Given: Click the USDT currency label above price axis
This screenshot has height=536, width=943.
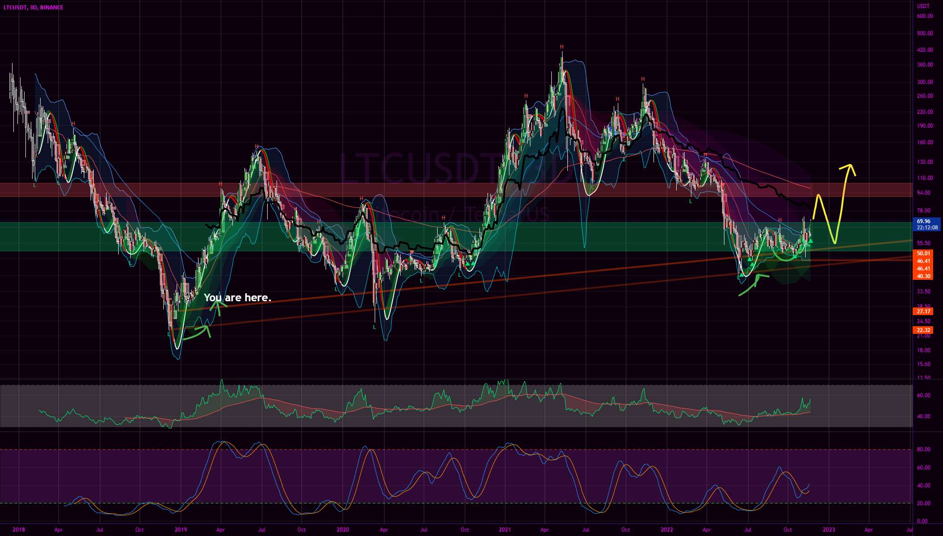Looking at the screenshot, I should coord(923,6).
